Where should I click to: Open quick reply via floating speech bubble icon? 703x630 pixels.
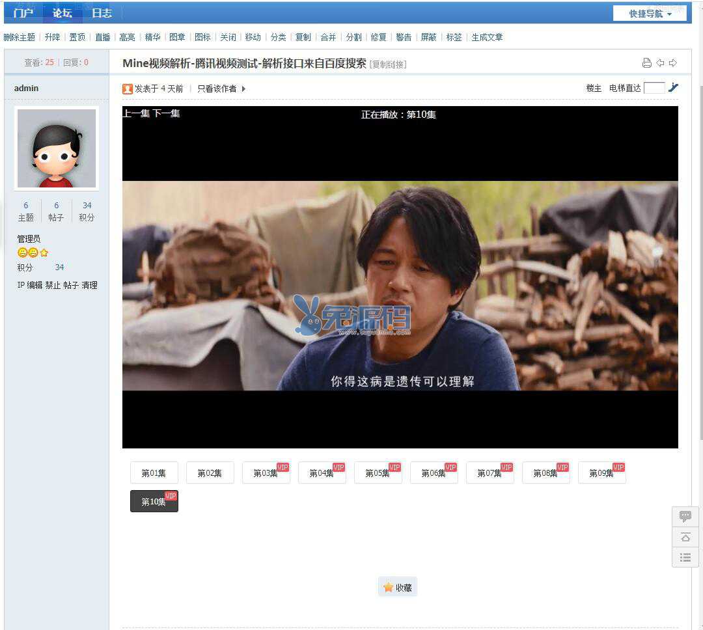click(x=685, y=516)
